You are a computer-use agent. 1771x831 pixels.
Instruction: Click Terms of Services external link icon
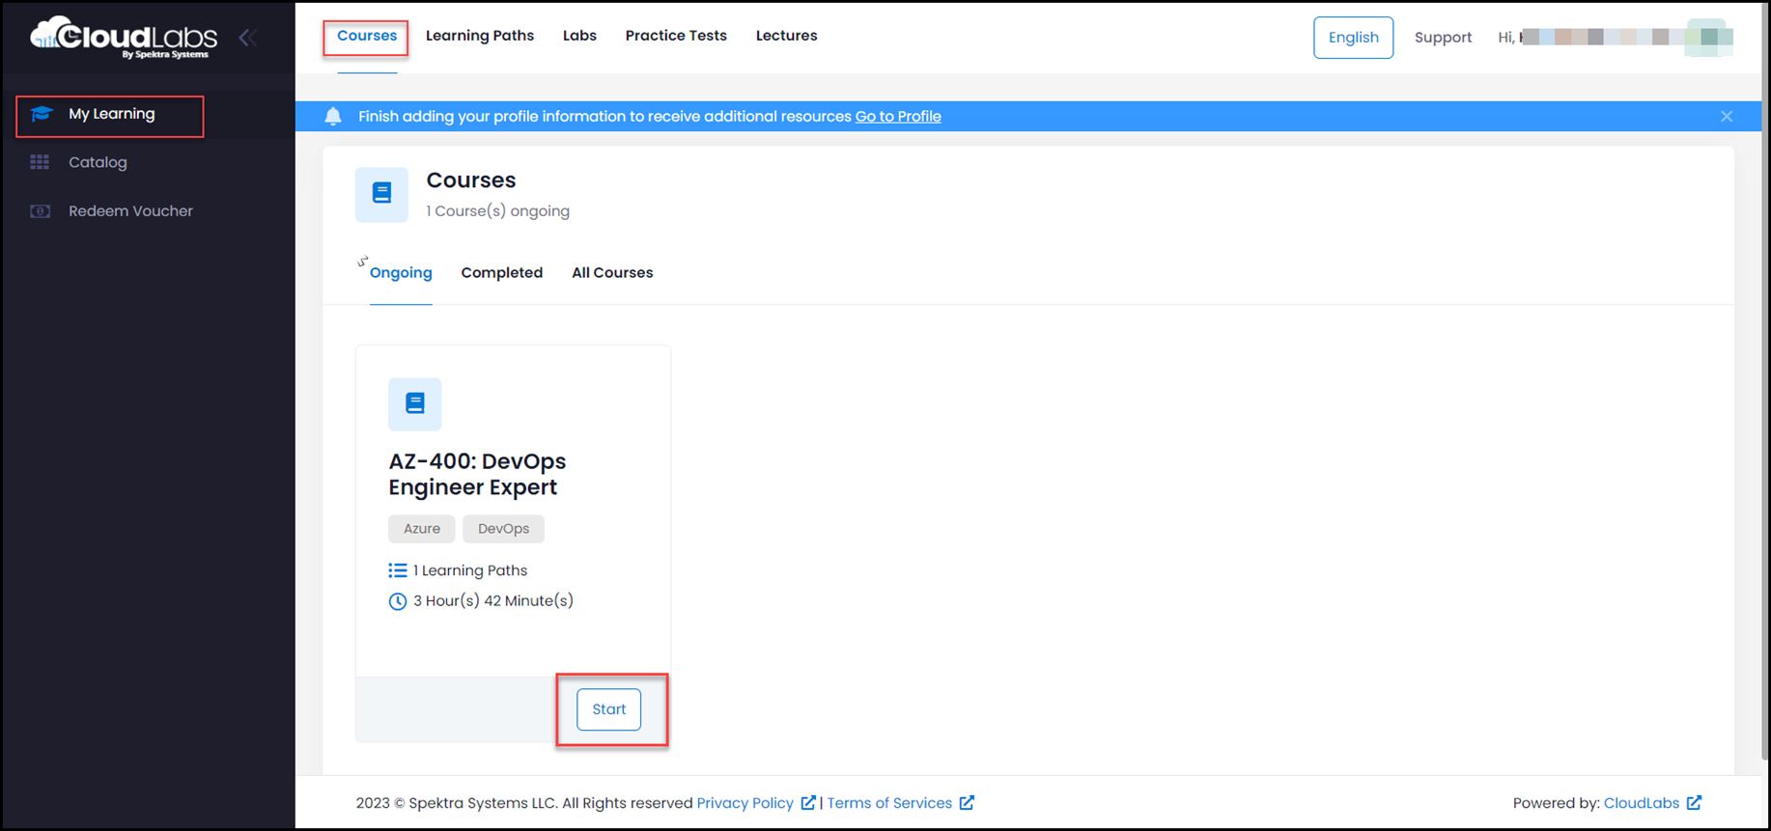click(967, 803)
